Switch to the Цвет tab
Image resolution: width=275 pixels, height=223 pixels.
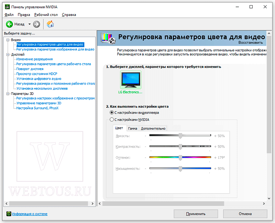click(x=119, y=128)
